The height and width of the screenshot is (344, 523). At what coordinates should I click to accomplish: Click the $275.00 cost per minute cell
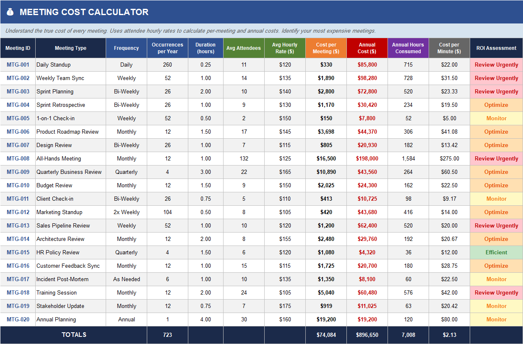[449, 158]
